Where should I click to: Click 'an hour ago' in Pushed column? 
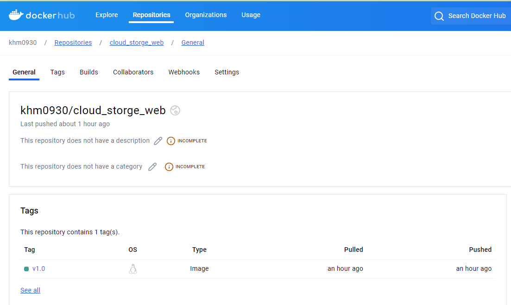[474, 268]
